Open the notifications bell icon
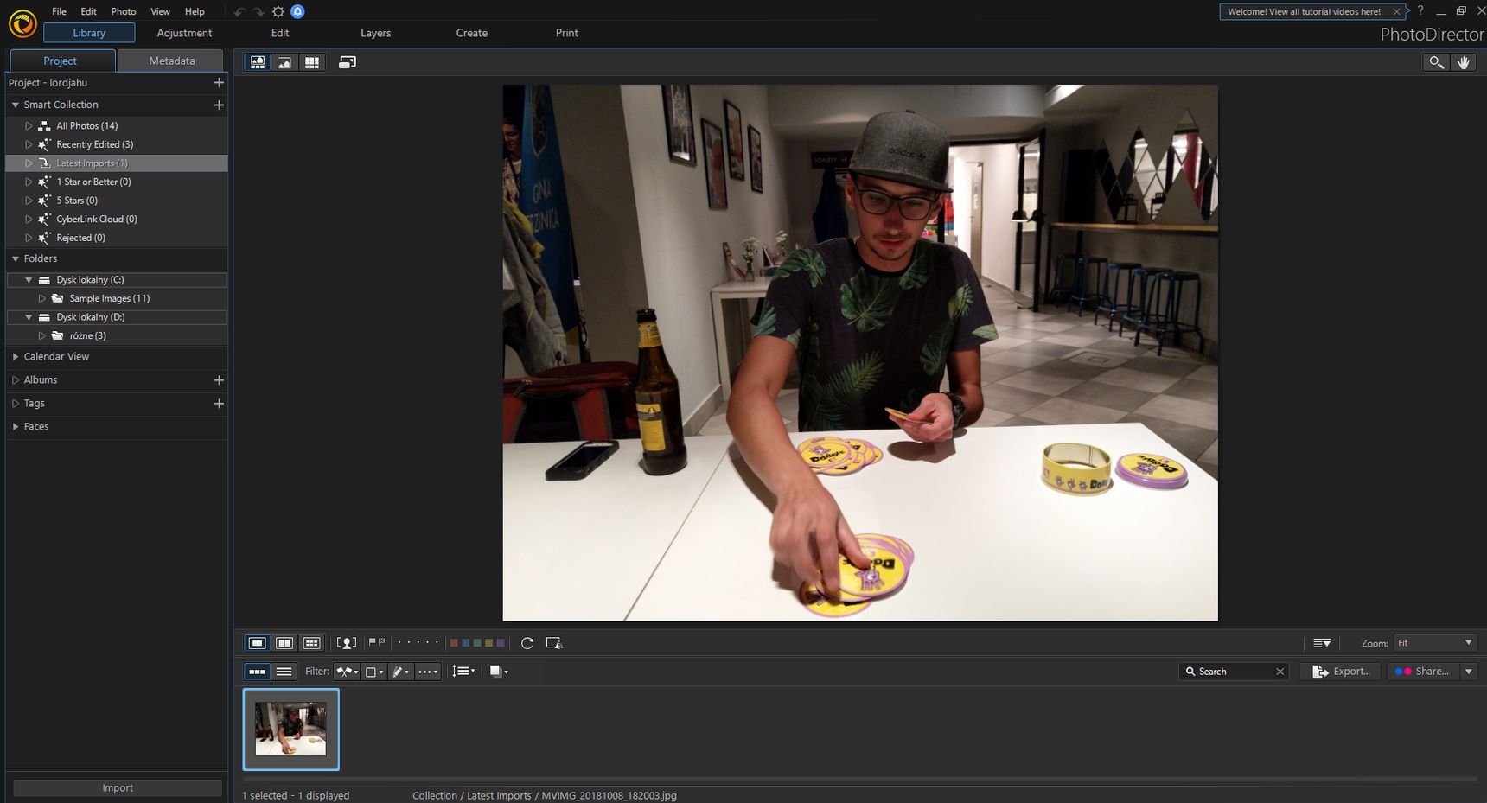 [x=297, y=11]
